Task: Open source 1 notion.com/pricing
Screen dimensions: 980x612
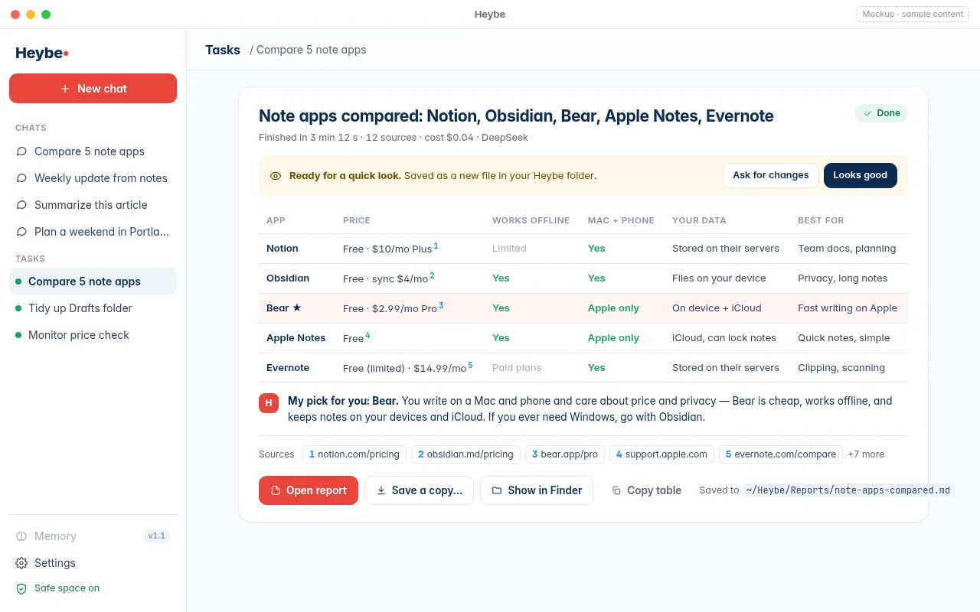Action: pyautogui.click(x=354, y=454)
